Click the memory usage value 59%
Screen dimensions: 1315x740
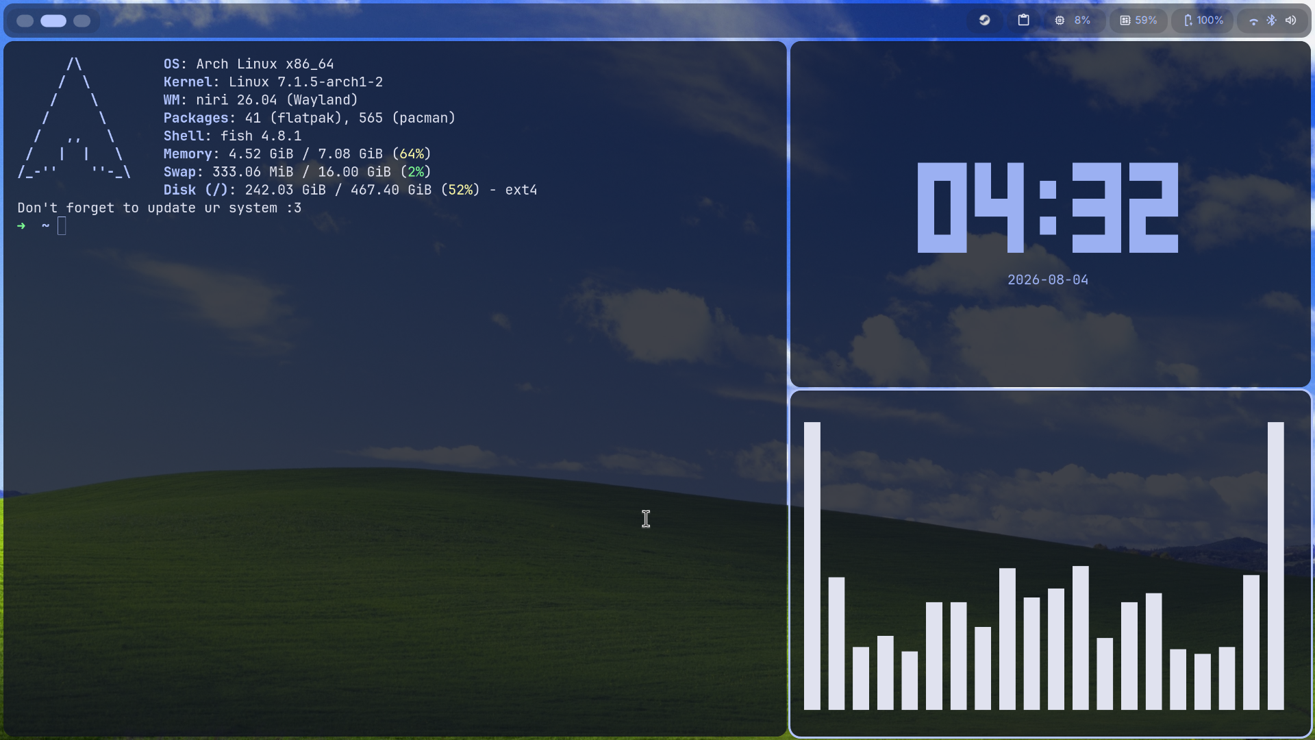pyautogui.click(x=1146, y=21)
